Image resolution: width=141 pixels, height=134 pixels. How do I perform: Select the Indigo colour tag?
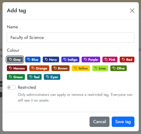(70, 60)
